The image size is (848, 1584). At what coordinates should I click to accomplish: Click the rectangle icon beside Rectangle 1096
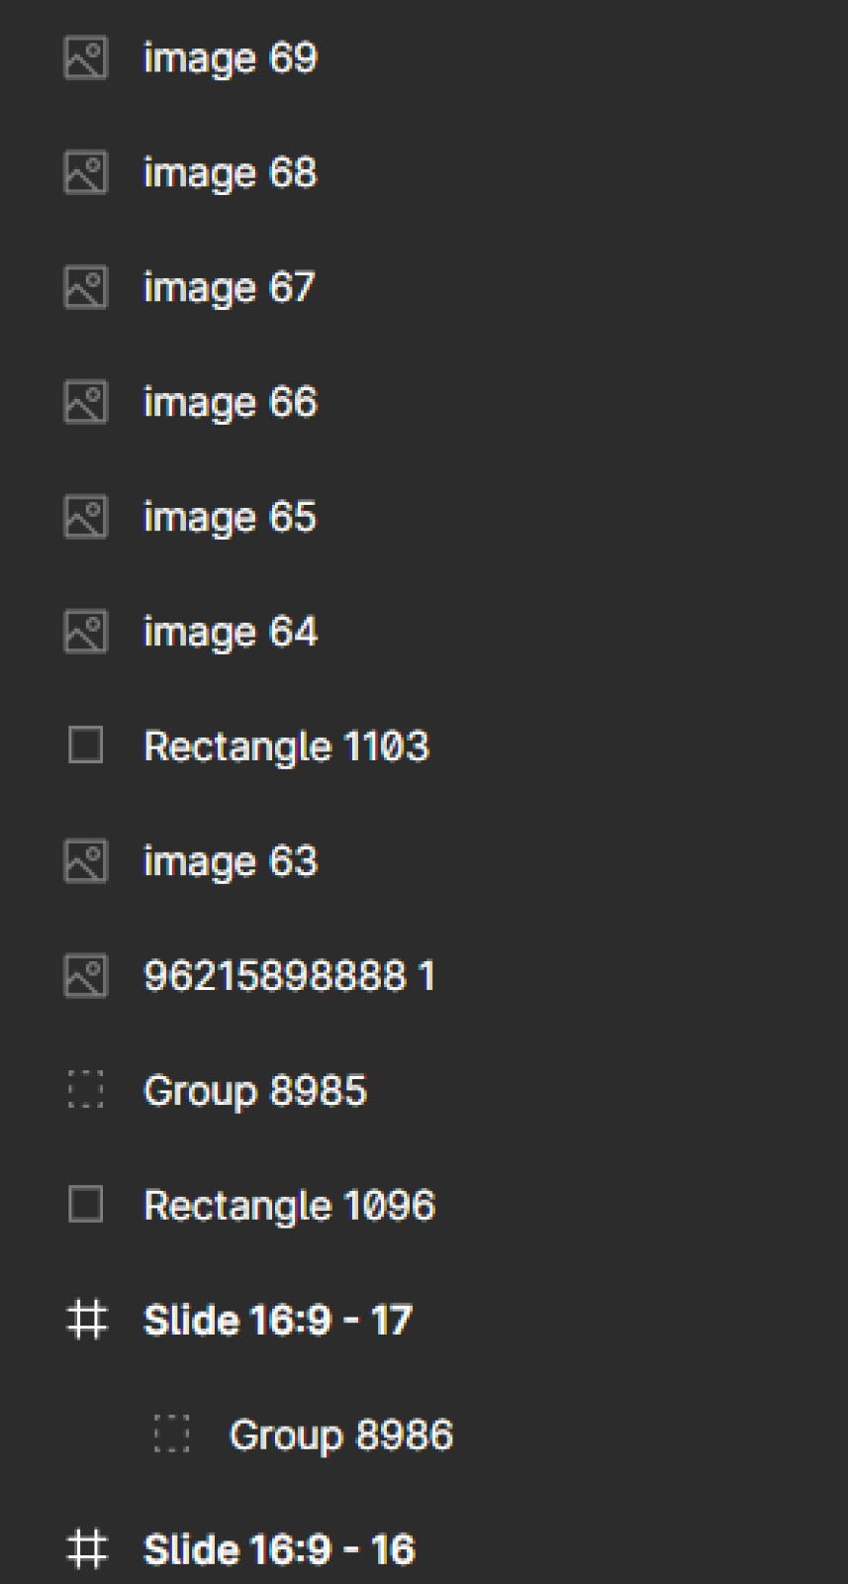point(85,1205)
